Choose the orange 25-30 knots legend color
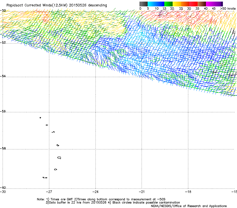The height and width of the screenshot is (208, 237). (x=185, y=4)
